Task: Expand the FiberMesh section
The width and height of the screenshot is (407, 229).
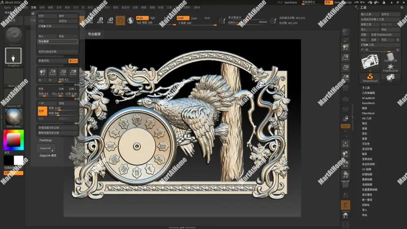Action: pyautogui.click(x=368, y=113)
